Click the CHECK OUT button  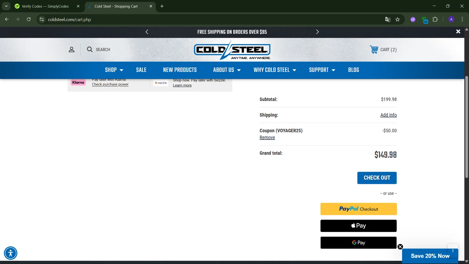click(x=377, y=178)
